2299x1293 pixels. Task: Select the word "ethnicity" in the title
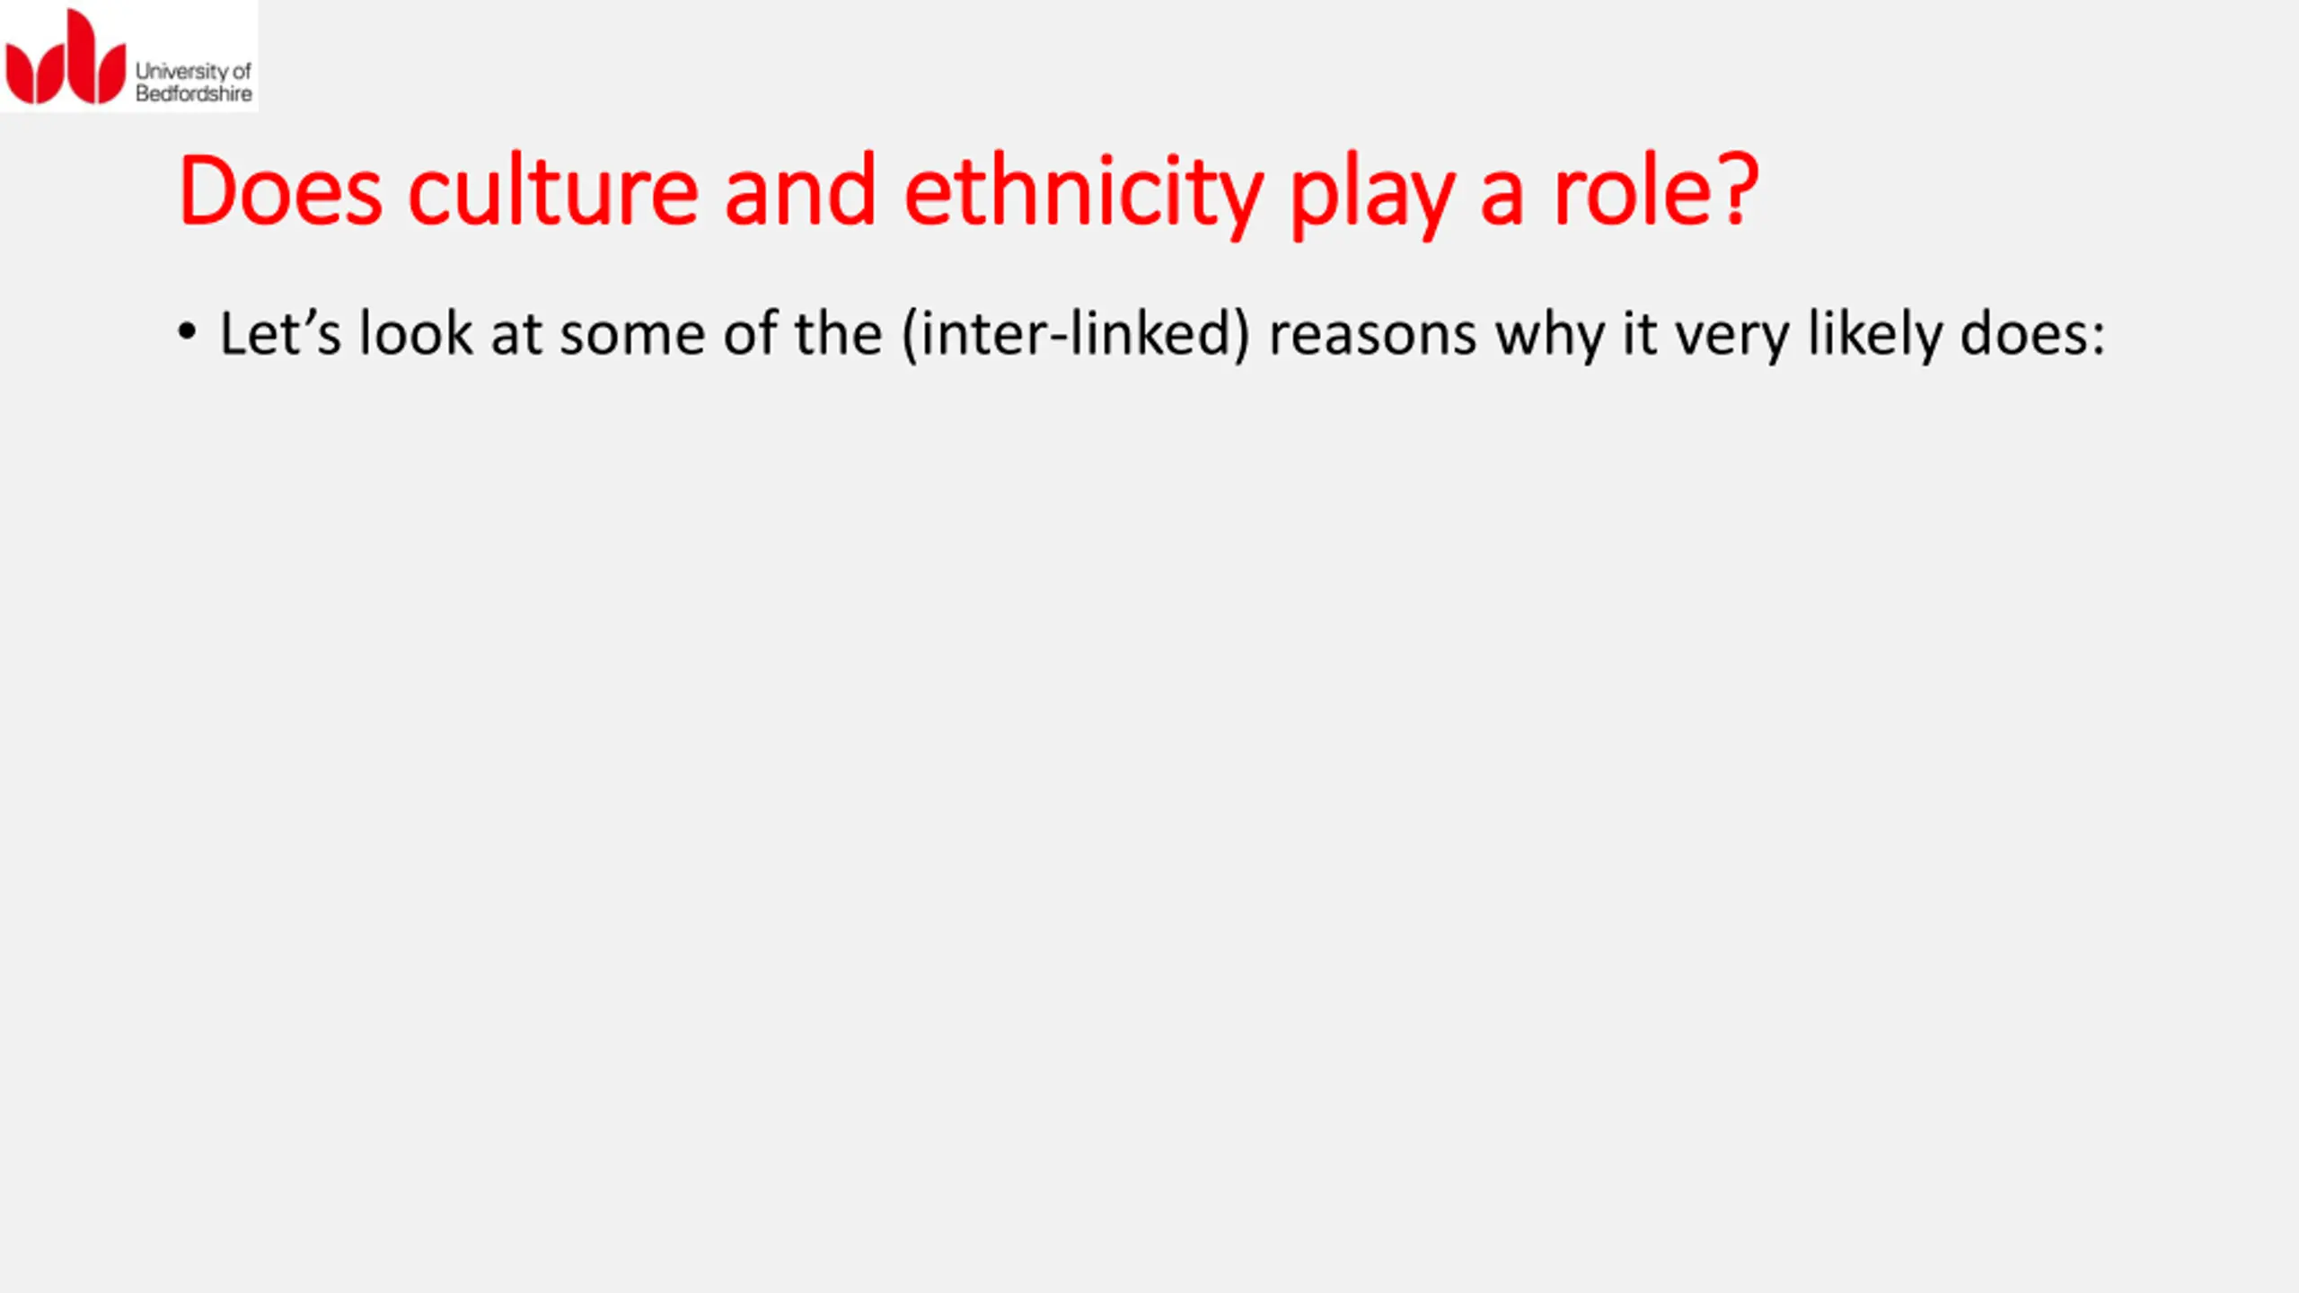coord(1083,192)
